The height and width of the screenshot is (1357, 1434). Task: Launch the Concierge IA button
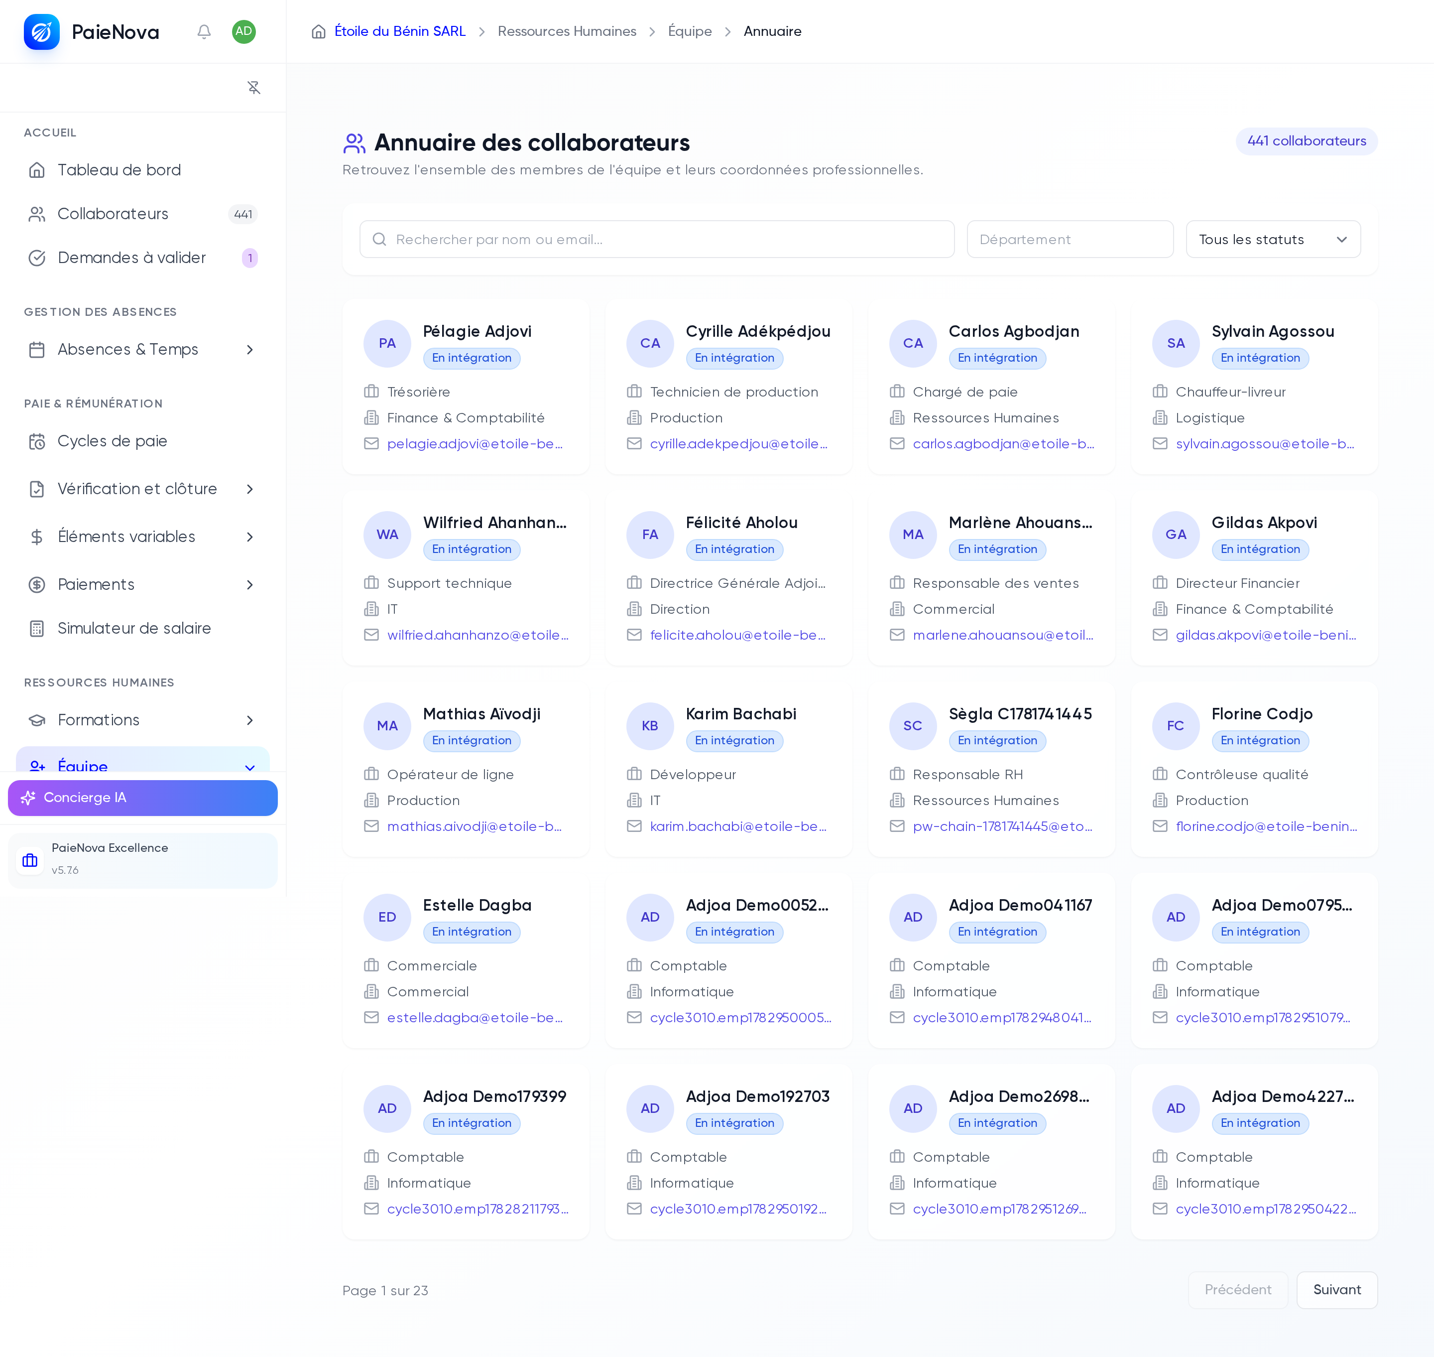[142, 798]
